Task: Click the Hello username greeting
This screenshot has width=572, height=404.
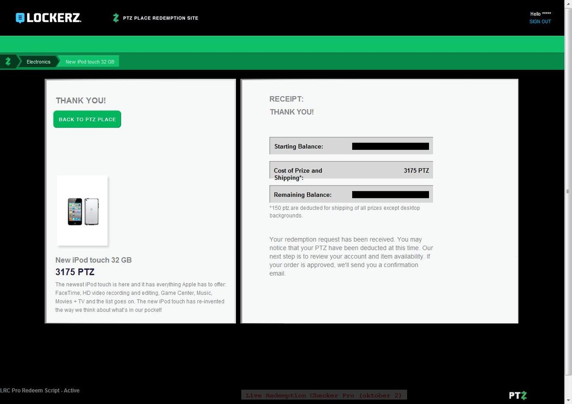Action: pos(540,14)
